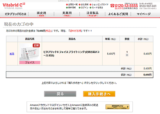Open the 最新情報 header link
The width and height of the screenshot is (160, 114).
click(71, 8)
